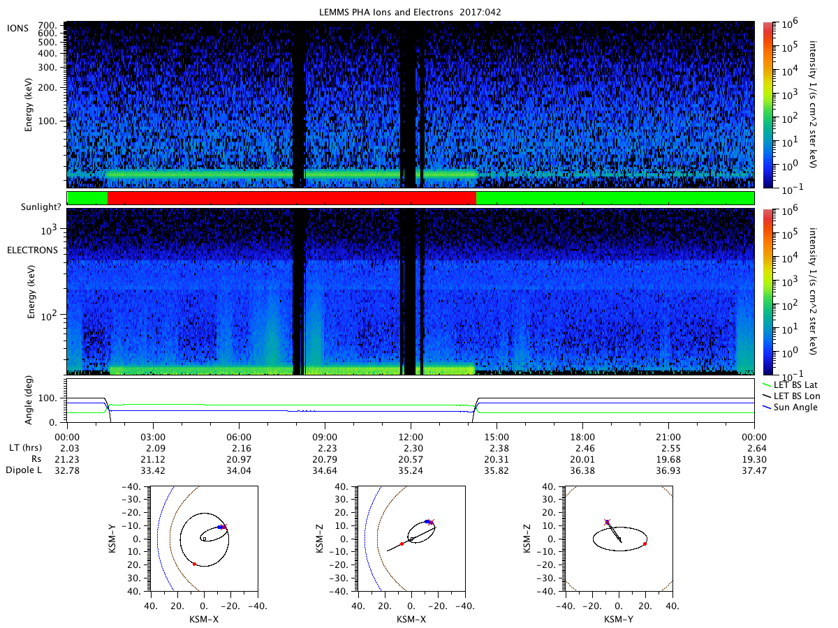Viewport: 838px width, 628px height.
Task: Click the red segment of the Sunlight bar
Action: coord(292,198)
